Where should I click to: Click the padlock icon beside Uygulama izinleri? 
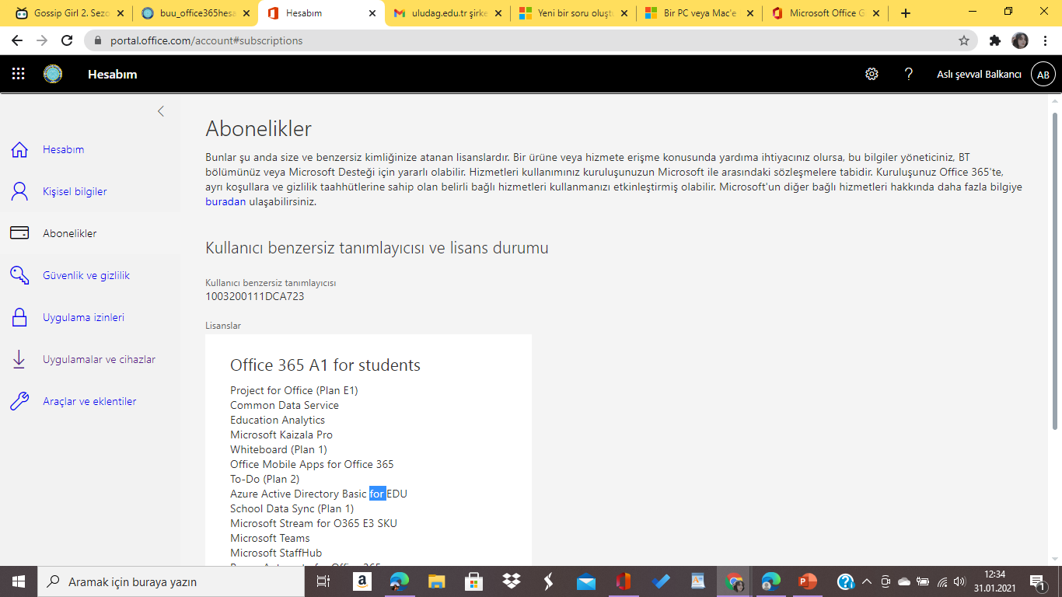(19, 317)
